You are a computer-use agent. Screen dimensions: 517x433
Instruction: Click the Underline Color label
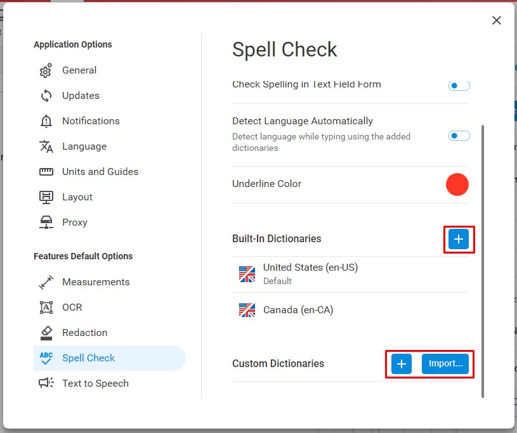pos(266,184)
